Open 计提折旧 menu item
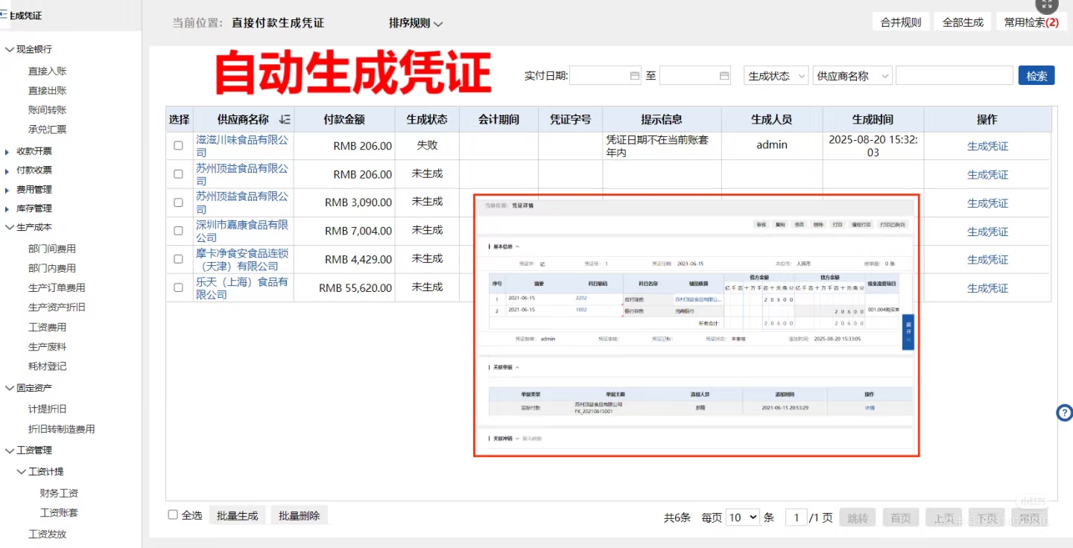Screen dimensions: 1073x548 tap(48, 409)
